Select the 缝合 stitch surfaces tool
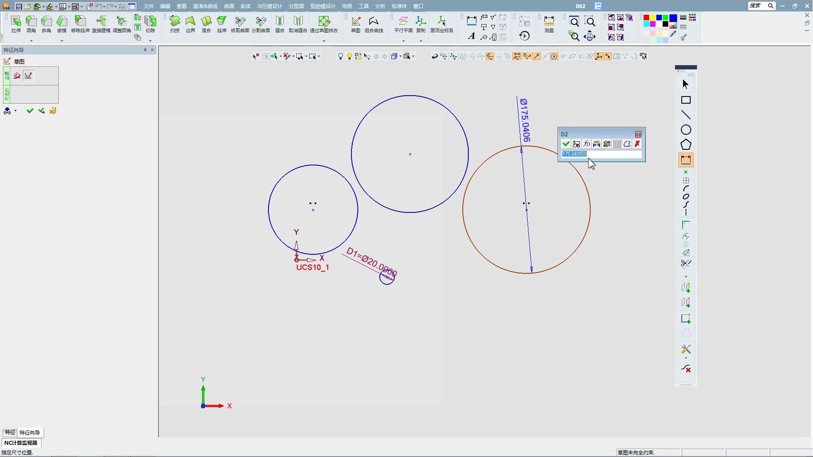Screen dimensions: 813x457 (279, 24)
